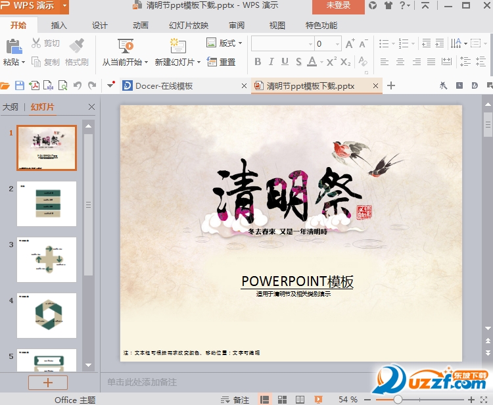Viewport: 493px width, 405px height.
Task: Reset slide layout with 重置
Action: point(221,62)
